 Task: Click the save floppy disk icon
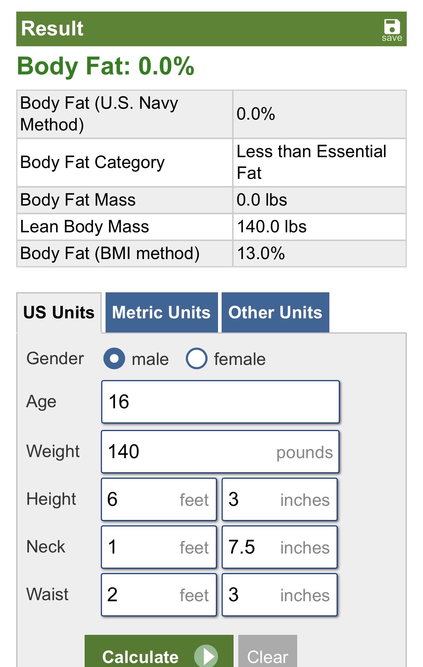[392, 27]
